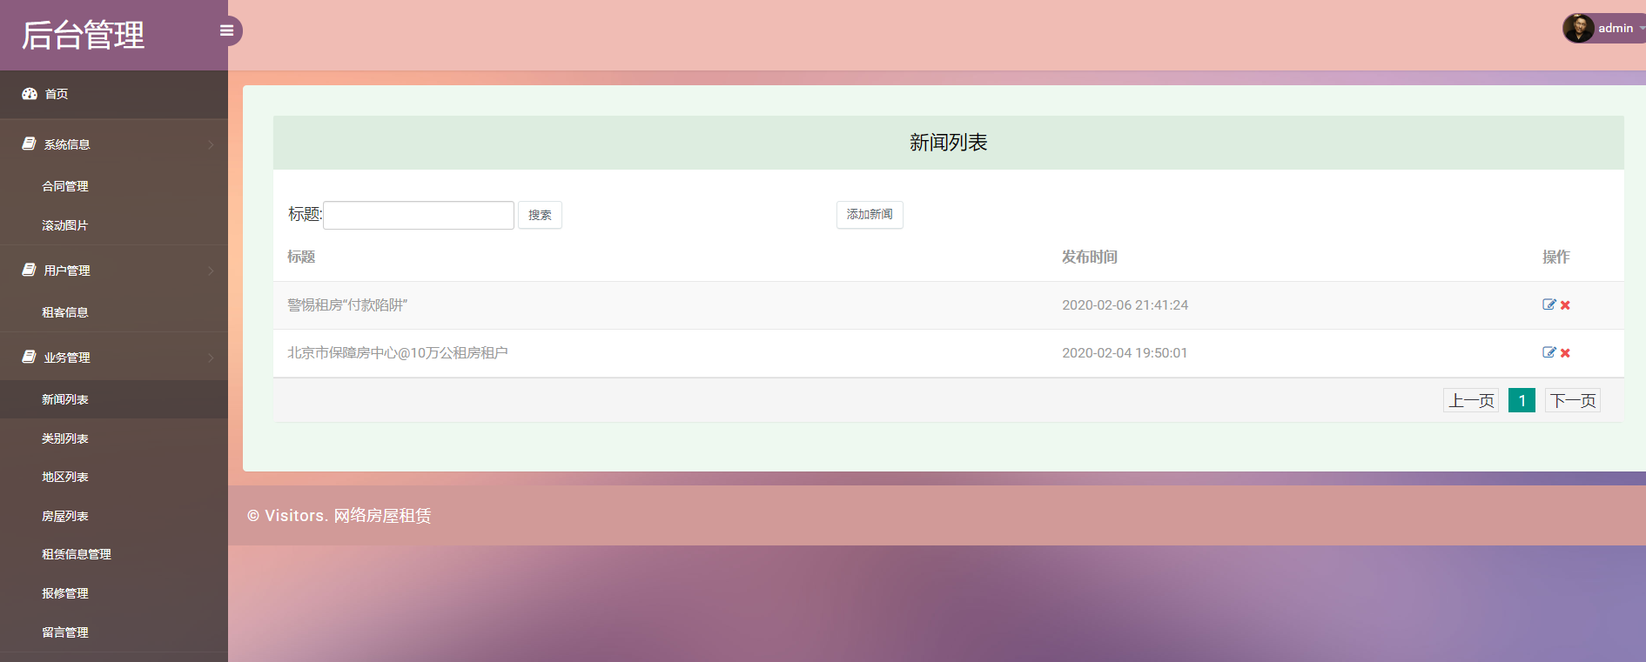This screenshot has height=662, width=1646.
Task: Go to previous page with 上一页
Action: click(x=1471, y=400)
